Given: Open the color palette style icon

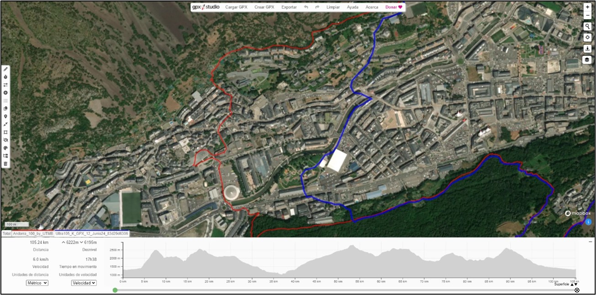Looking at the screenshot, I should pos(5,148).
